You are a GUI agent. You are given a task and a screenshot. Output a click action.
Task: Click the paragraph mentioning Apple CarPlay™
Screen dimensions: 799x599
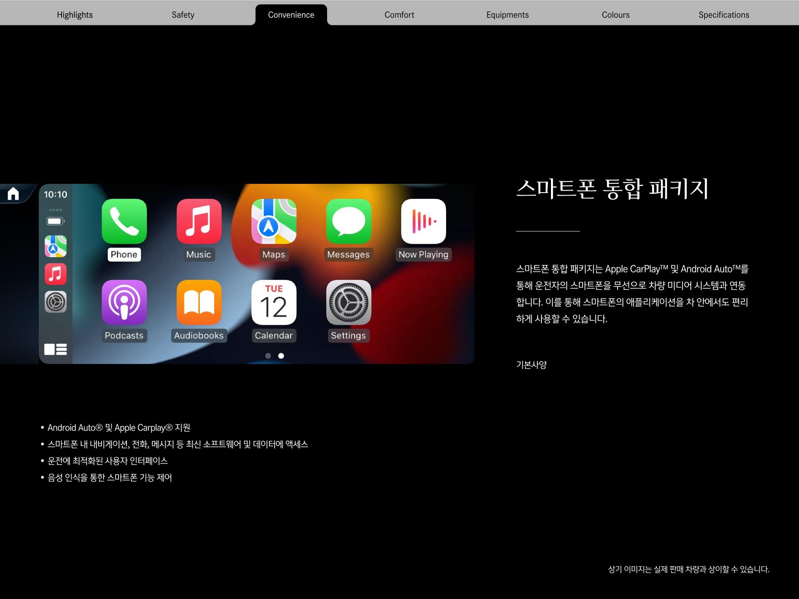point(633,294)
